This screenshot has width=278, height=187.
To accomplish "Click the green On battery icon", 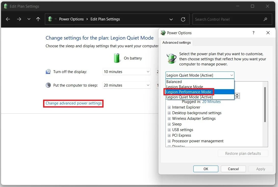I will coord(117,58).
